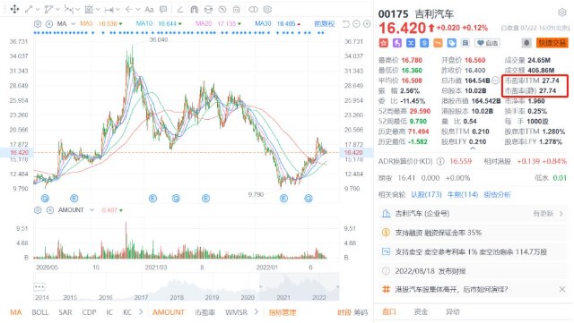Collapse the quote details chevron
The height and width of the screenshot is (323, 574).
click(473, 149)
